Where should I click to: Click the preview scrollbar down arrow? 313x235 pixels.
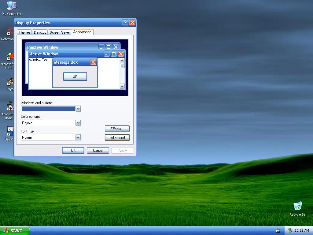pyautogui.click(x=122, y=86)
